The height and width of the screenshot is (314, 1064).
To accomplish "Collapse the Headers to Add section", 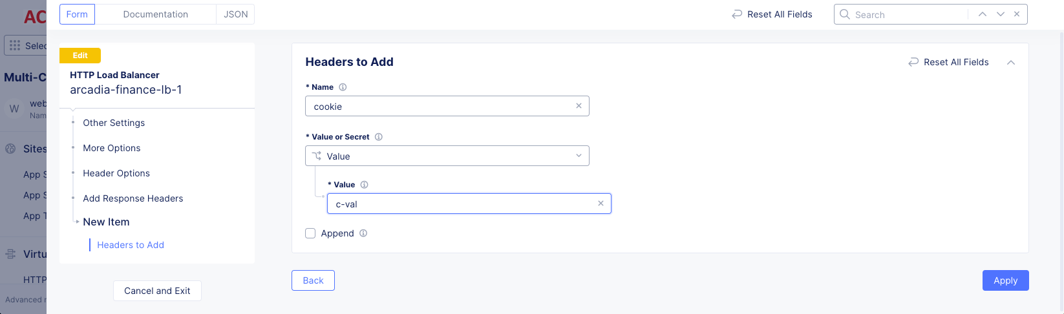I will tap(1011, 62).
